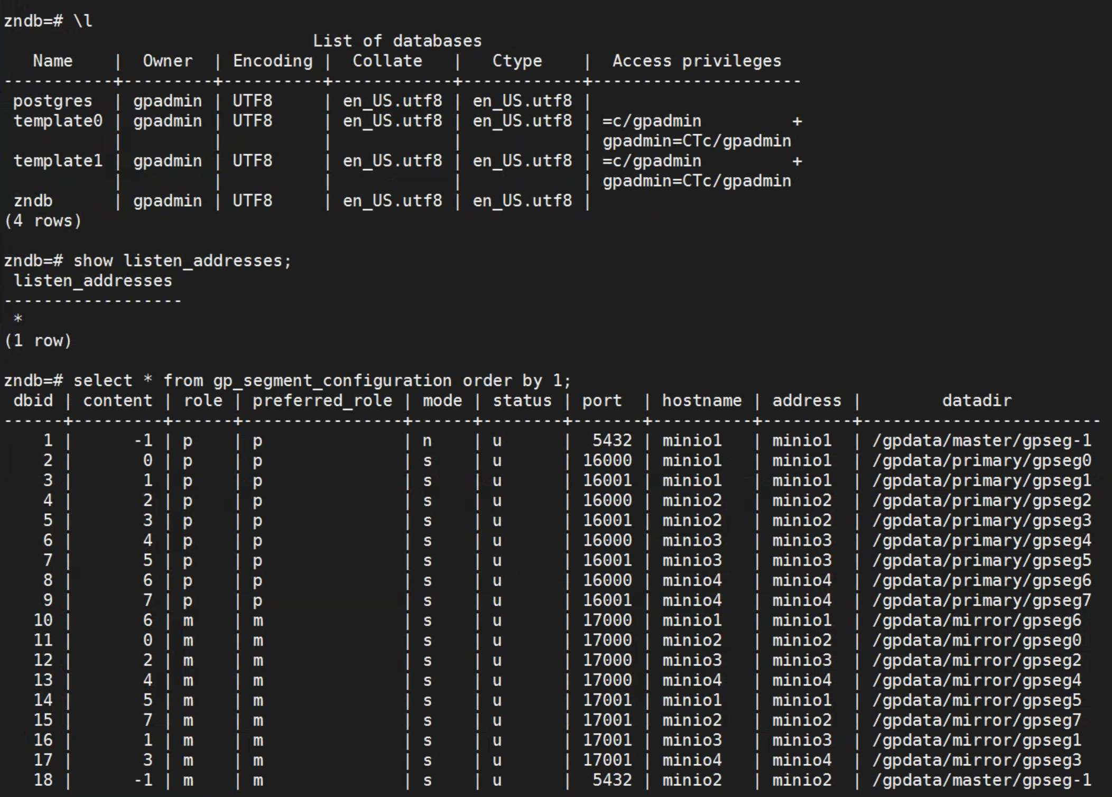Viewport: 1112px width, 797px height.
Task: Click the 'template0' database name
Action: (x=58, y=121)
